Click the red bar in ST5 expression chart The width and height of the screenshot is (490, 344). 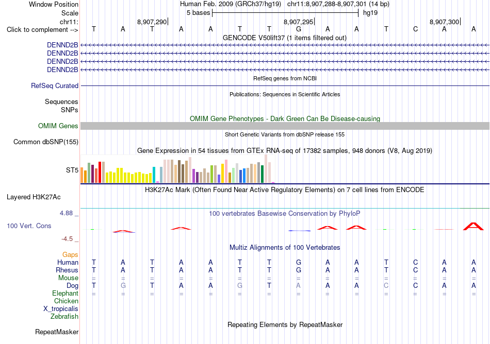coord(100,172)
